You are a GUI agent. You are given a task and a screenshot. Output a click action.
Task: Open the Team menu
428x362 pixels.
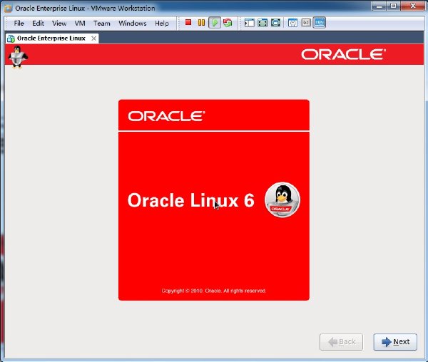click(x=101, y=24)
